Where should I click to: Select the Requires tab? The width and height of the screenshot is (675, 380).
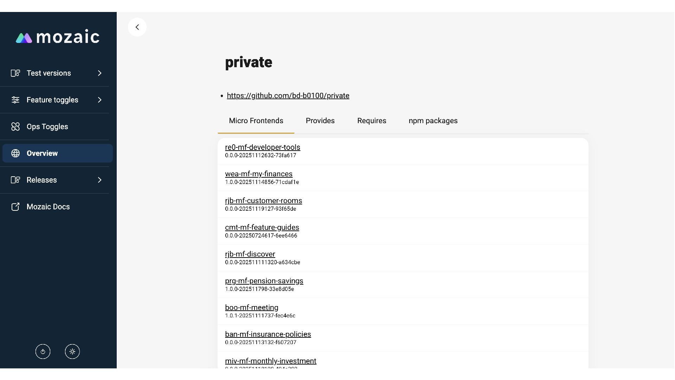coord(372,121)
